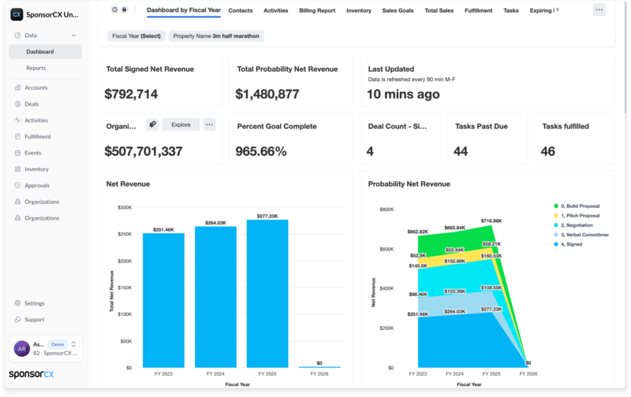Click Total Probability Net Revenue $1,480,877
Viewport: 631px width, 397px height.
point(267,94)
